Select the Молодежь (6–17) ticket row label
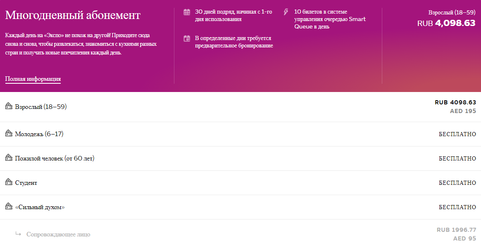The image size is (481, 250). pyautogui.click(x=39, y=134)
